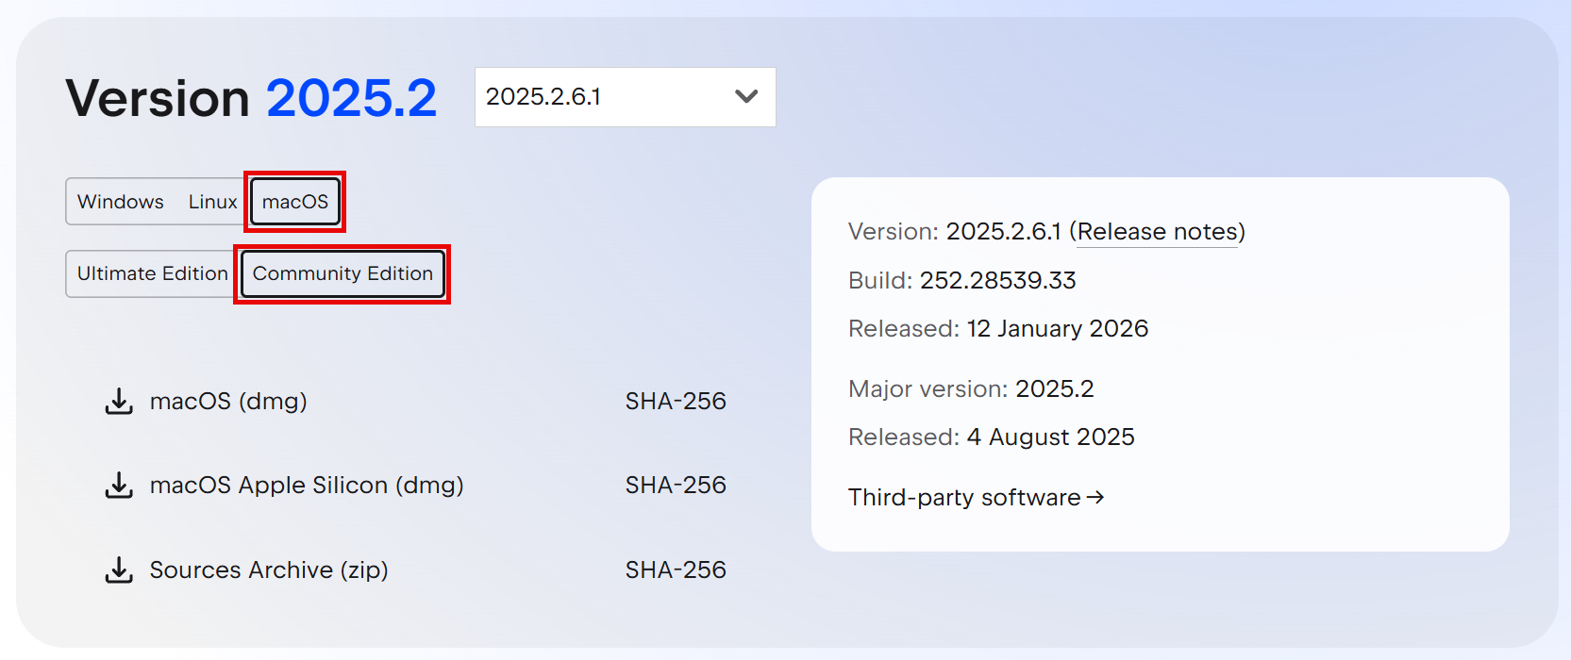Download the Sources Archive (zip) link

pos(269,570)
